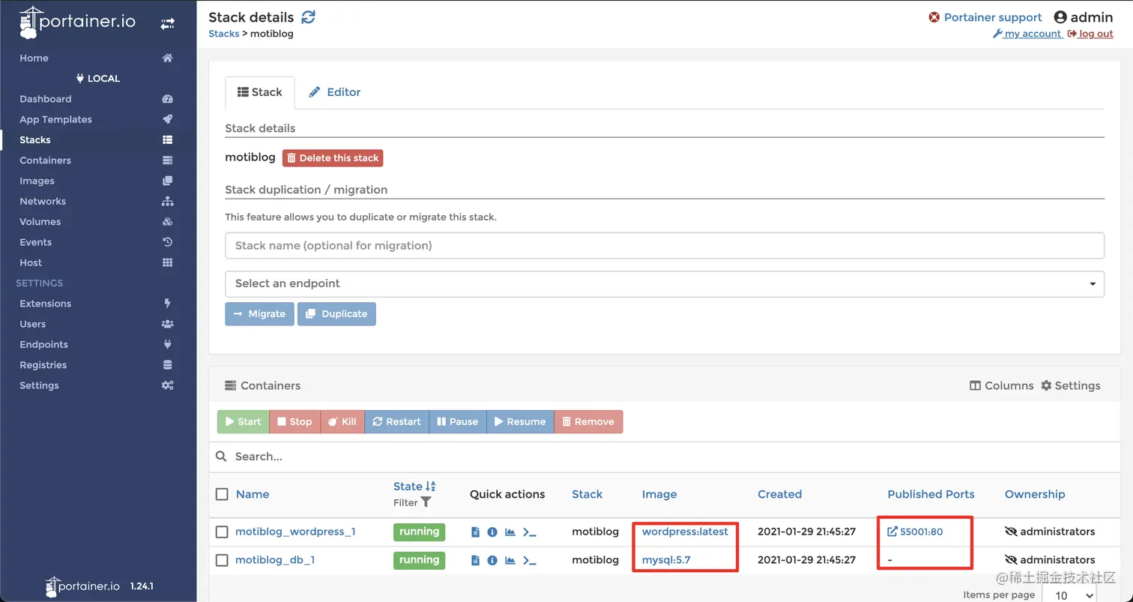Click the Duplicate button

point(336,314)
